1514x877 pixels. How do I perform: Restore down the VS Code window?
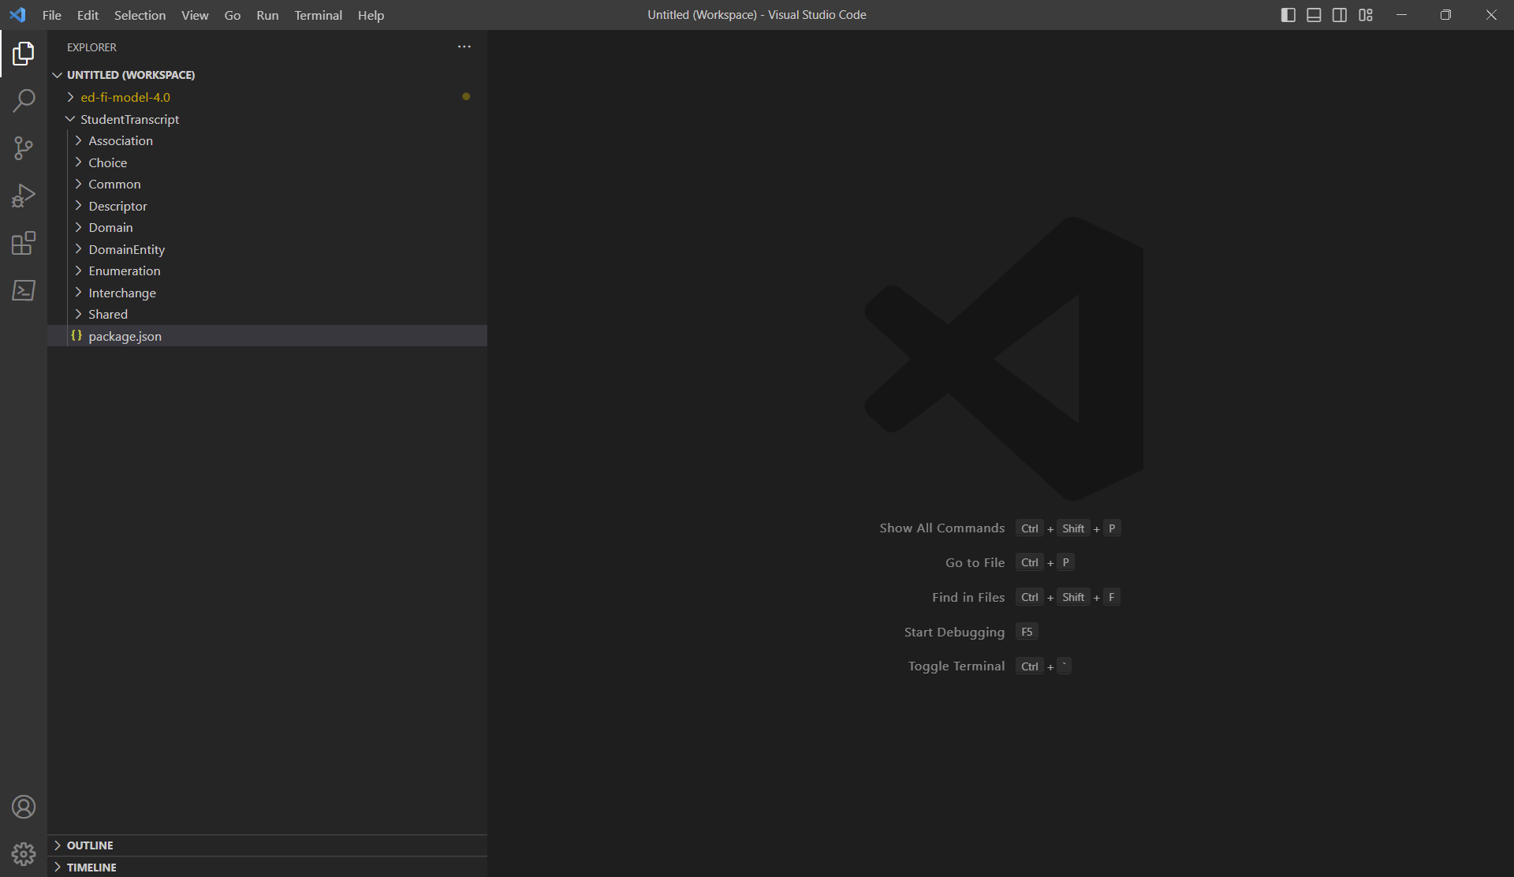[1445, 15]
